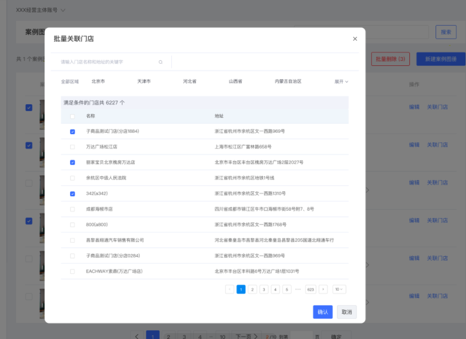Toggle the select-all checkbox in the table header
466x339 pixels.
click(73, 116)
